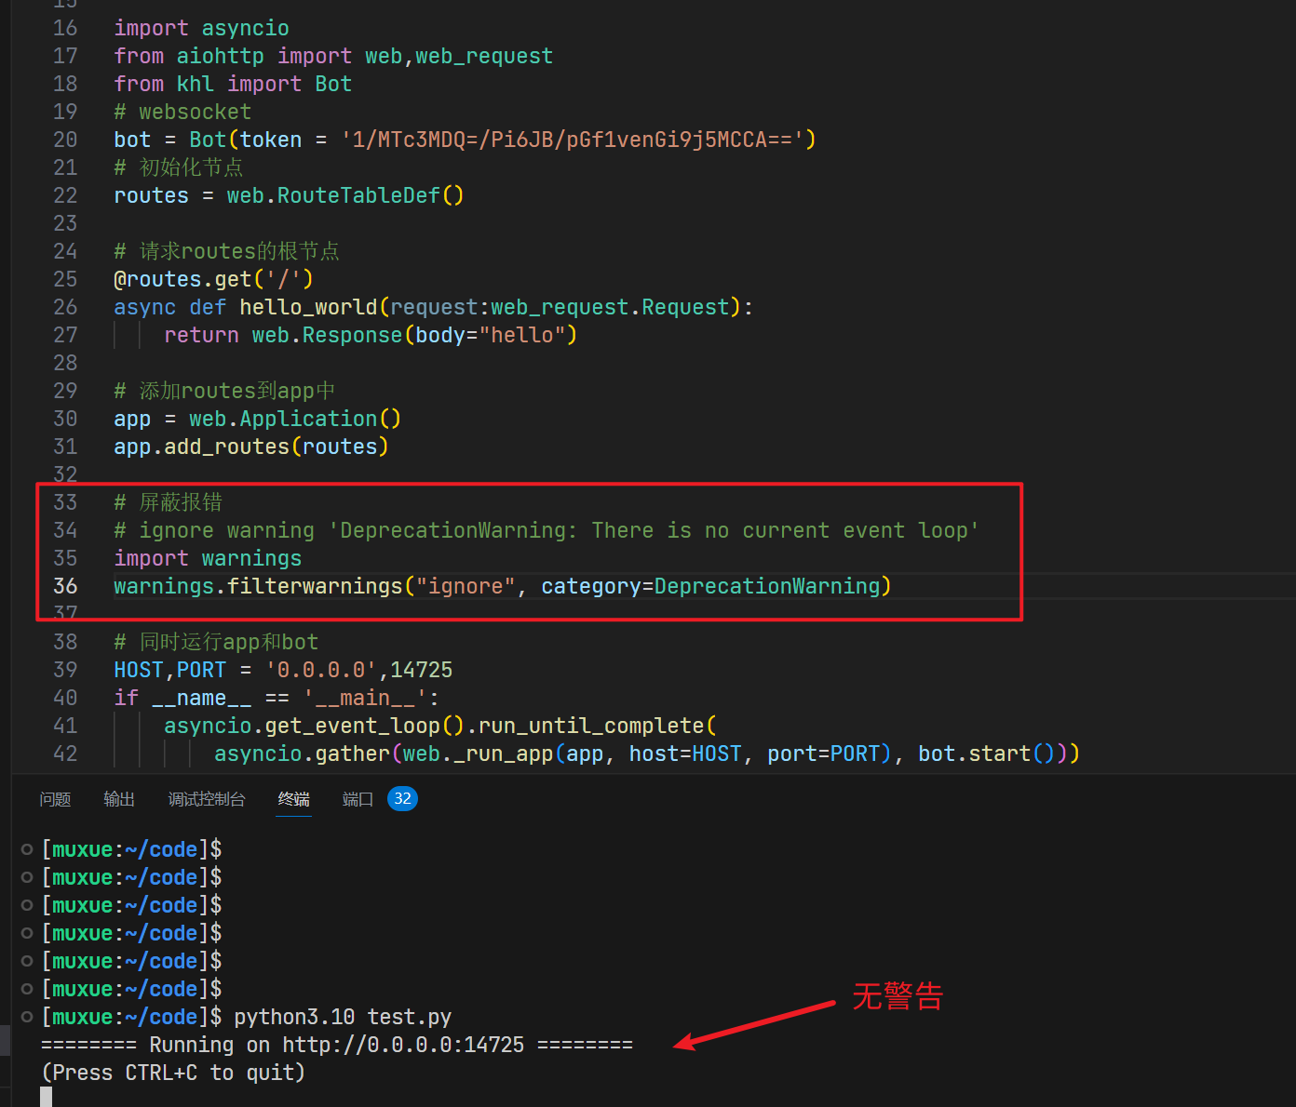
Task: Click the '# 请求routes的根节点' comment
Action: (x=226, y=251)
